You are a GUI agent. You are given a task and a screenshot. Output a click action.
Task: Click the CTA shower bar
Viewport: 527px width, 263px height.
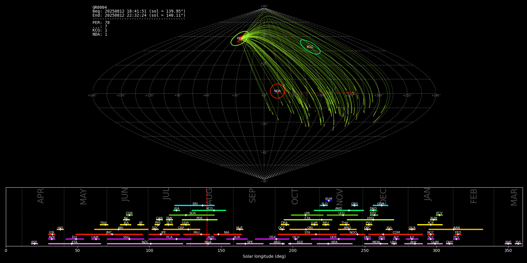[308, 220]
